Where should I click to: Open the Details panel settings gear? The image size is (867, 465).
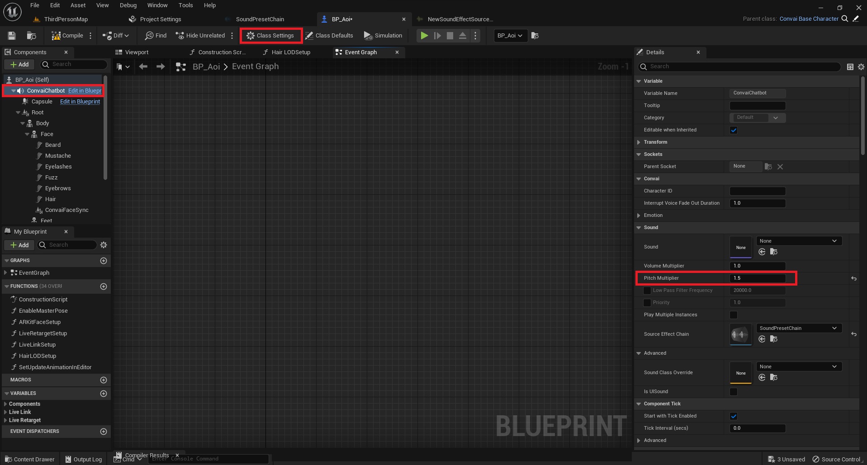pyautogui.click(x=861, y=67)
